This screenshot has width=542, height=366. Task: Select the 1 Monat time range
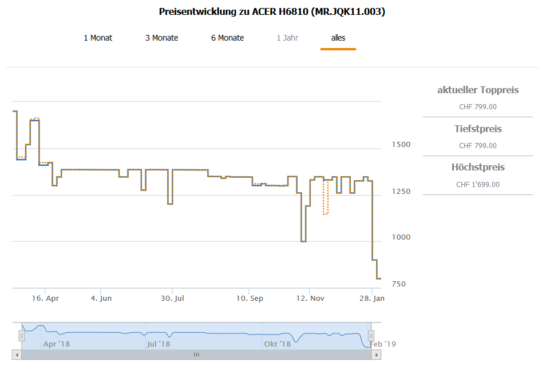point(98,38)
